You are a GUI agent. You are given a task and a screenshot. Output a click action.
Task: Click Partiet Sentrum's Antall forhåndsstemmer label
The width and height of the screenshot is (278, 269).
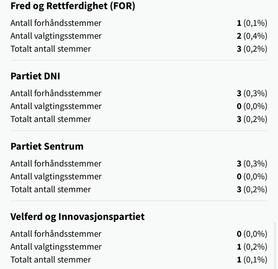(x=56, y=164)
